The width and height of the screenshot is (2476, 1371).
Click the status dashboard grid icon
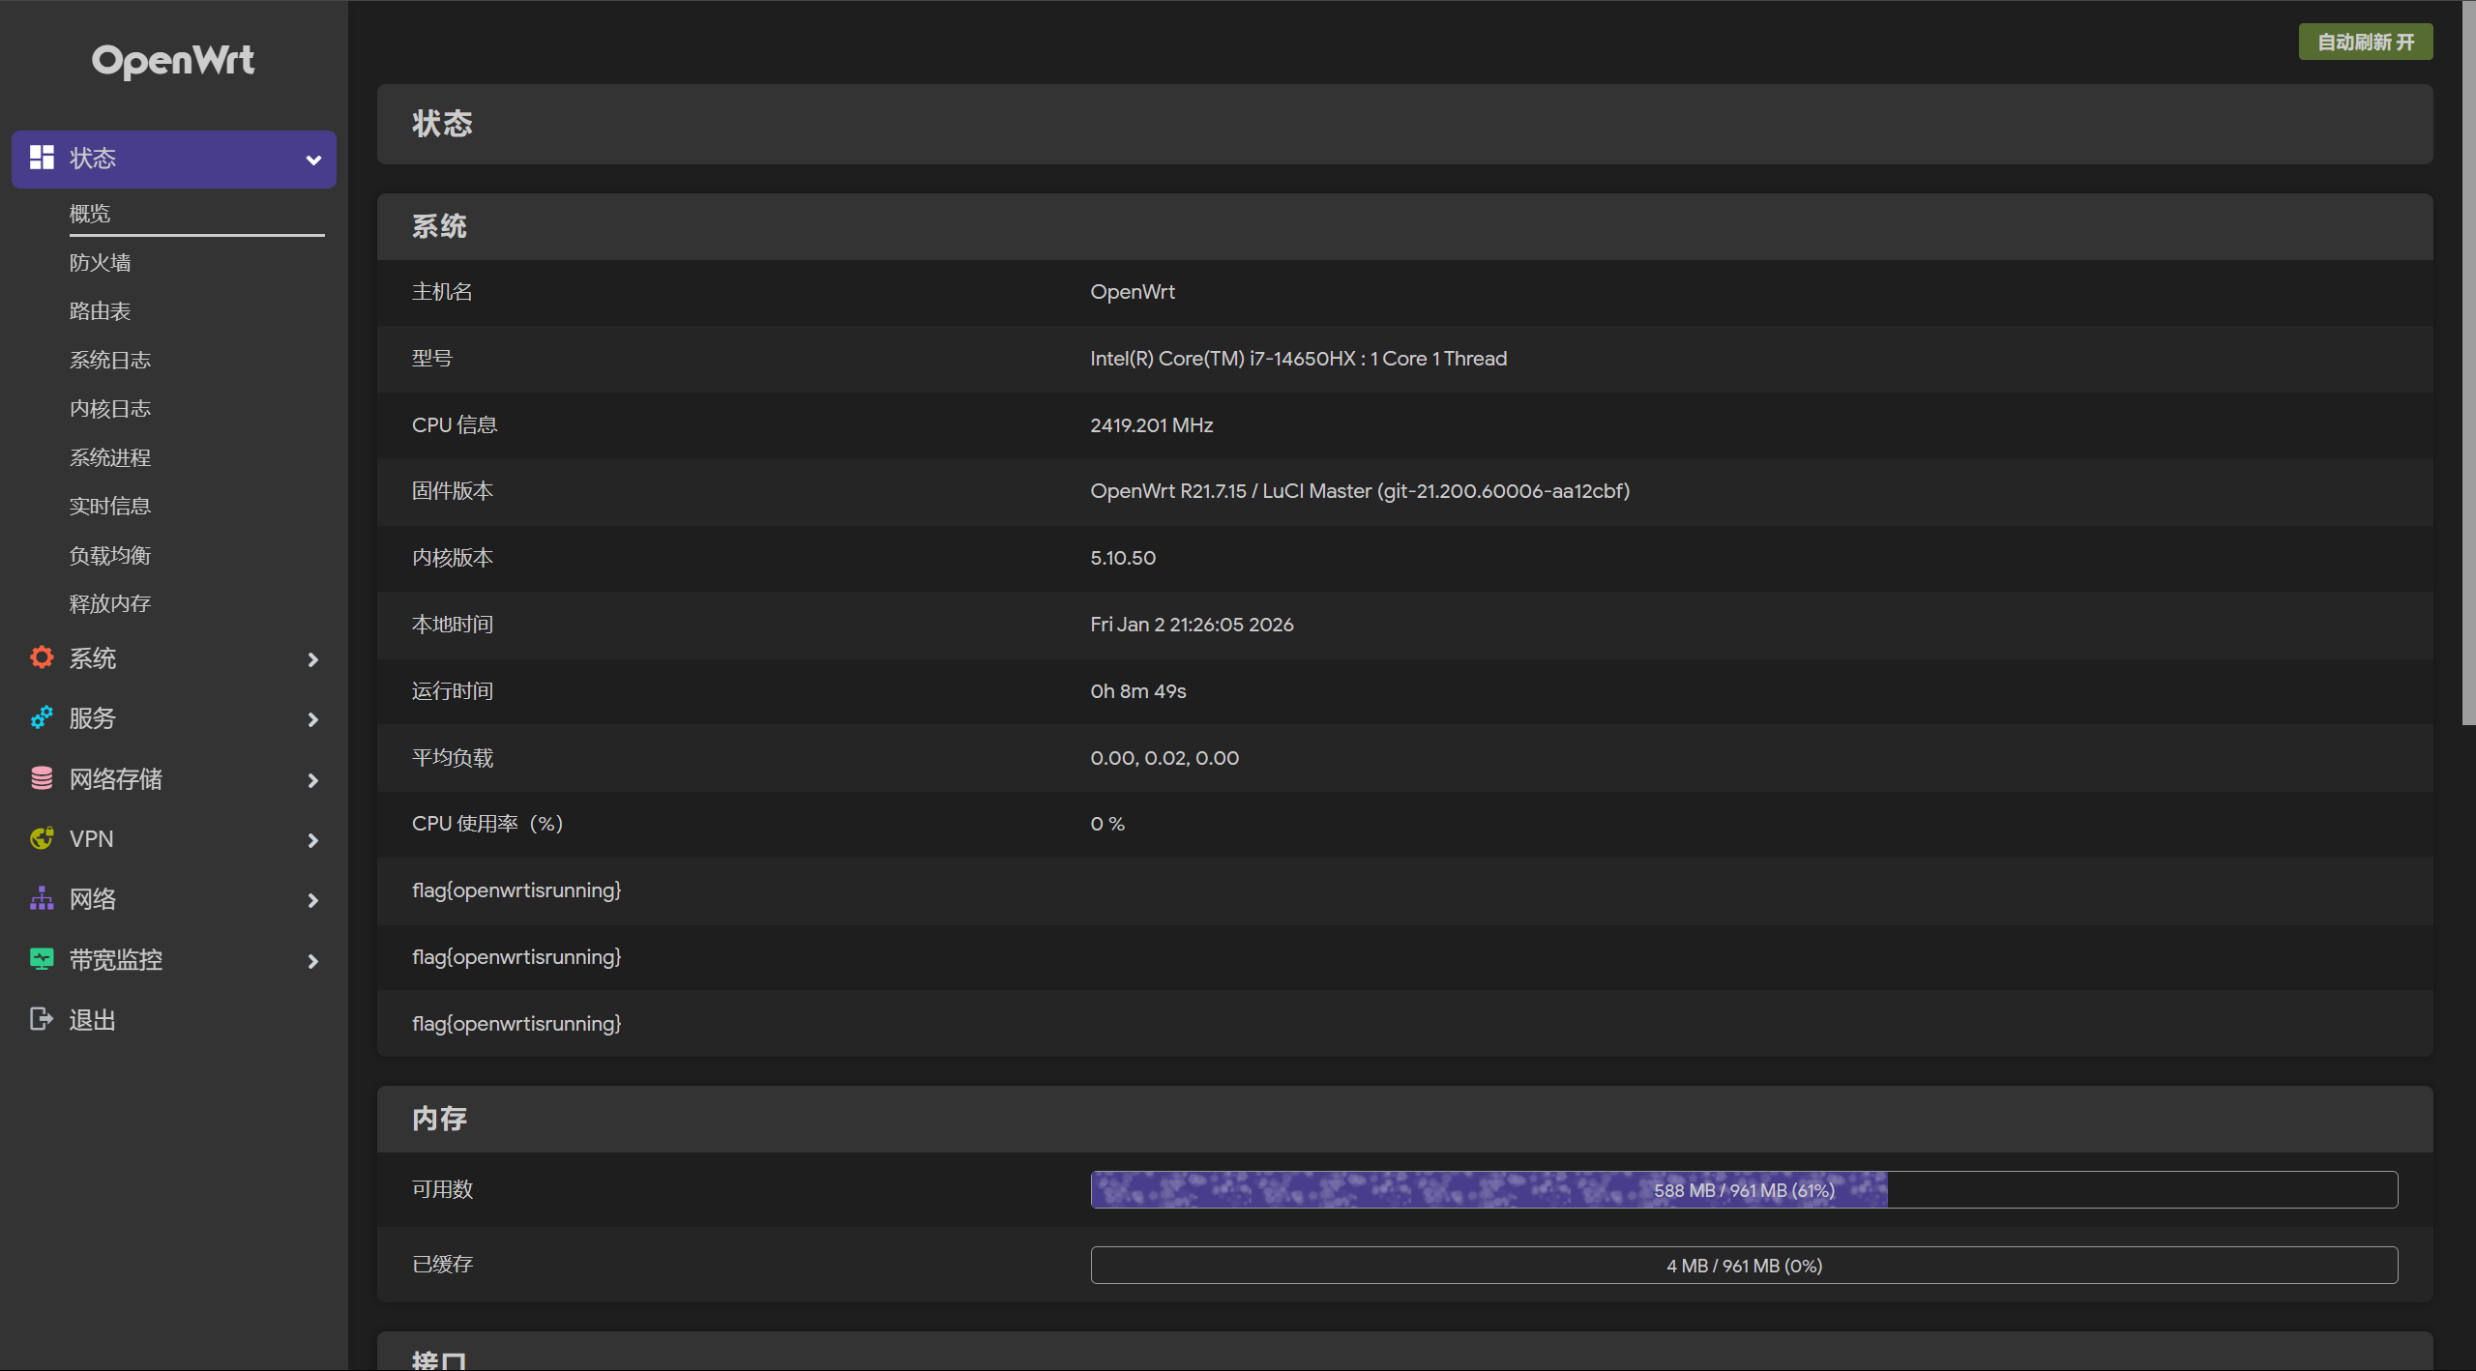pyautogui.click(x=42, y=158)
